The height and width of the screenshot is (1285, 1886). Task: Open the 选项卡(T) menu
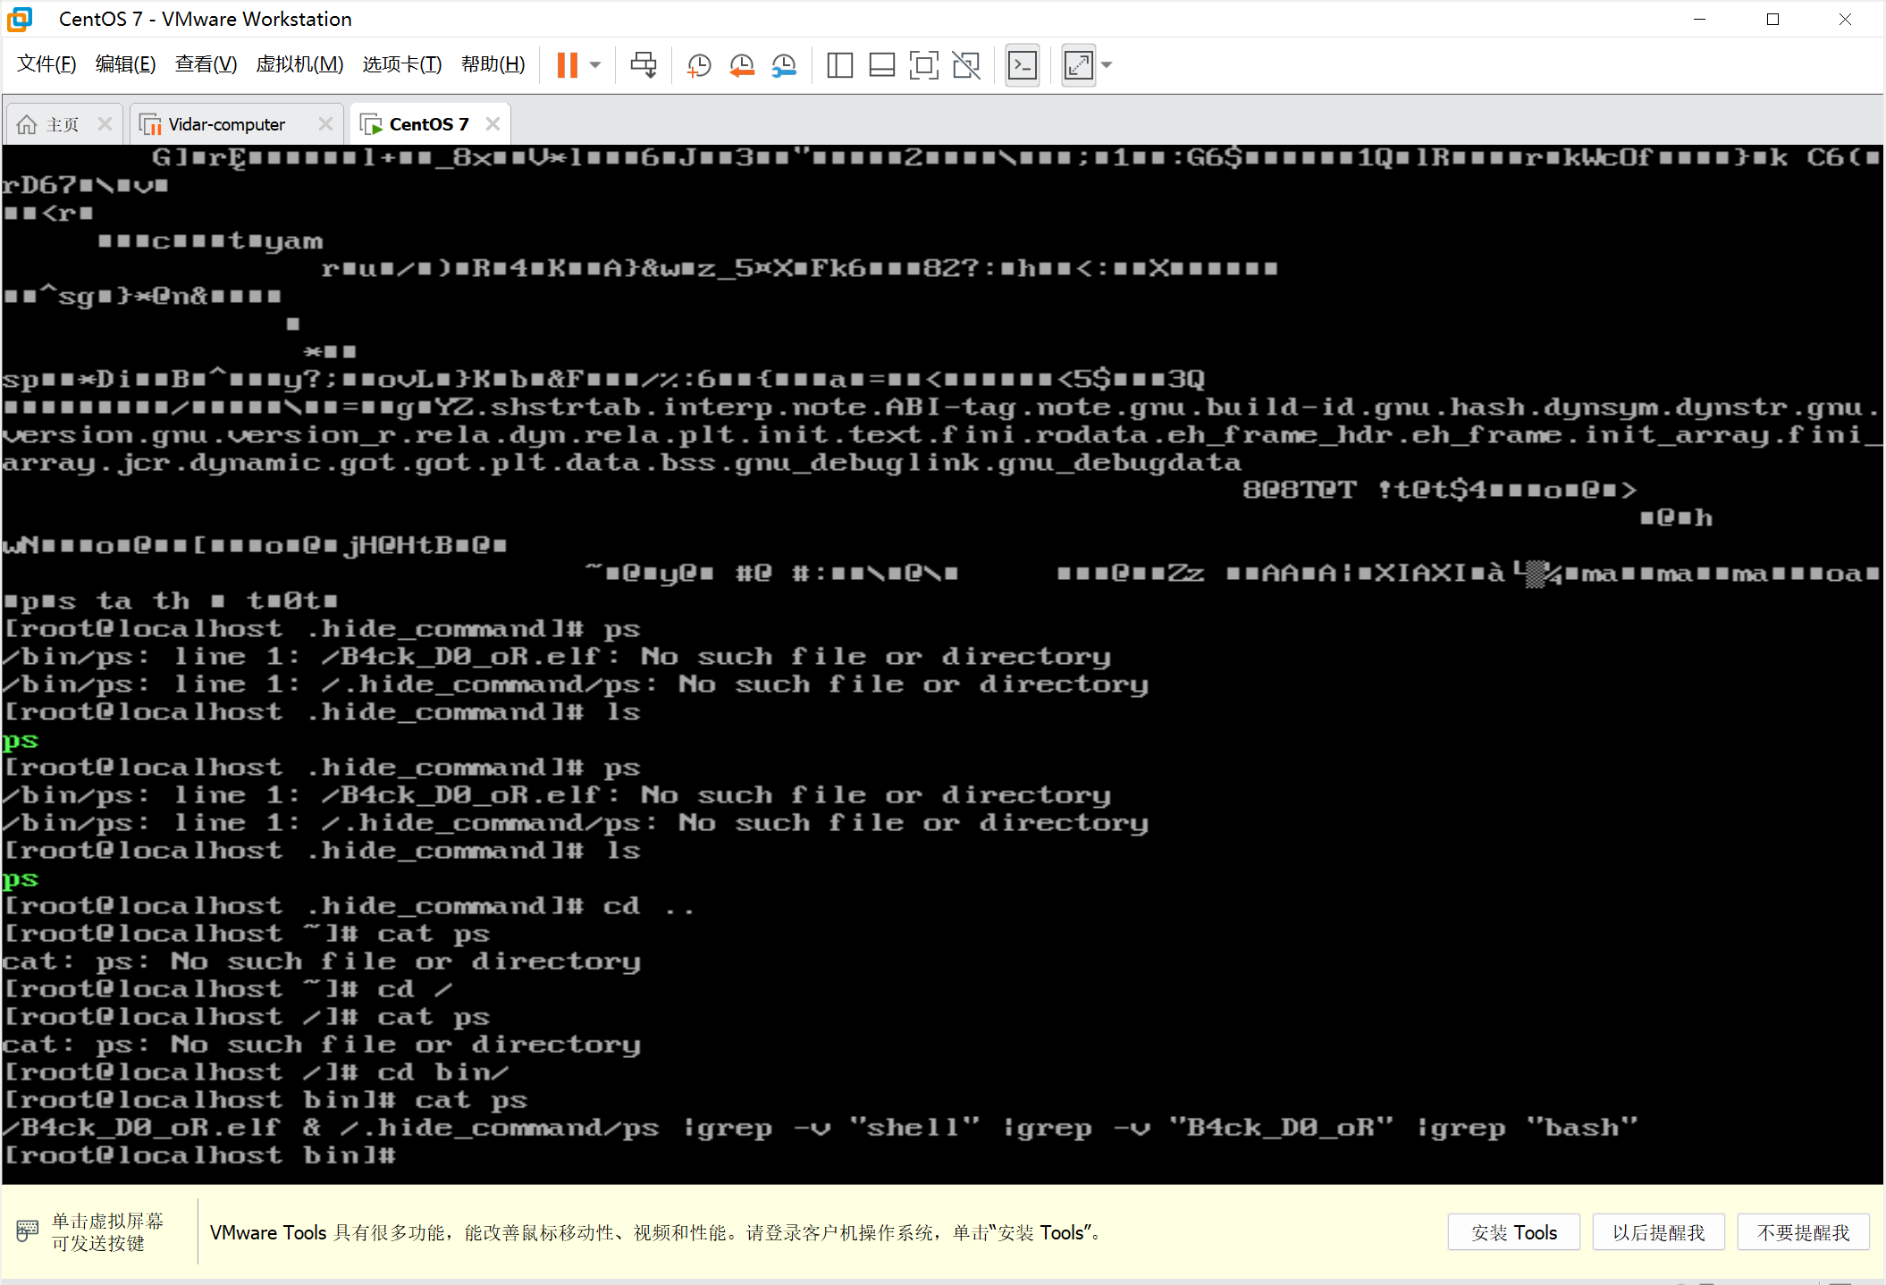[x=401, y=64]
